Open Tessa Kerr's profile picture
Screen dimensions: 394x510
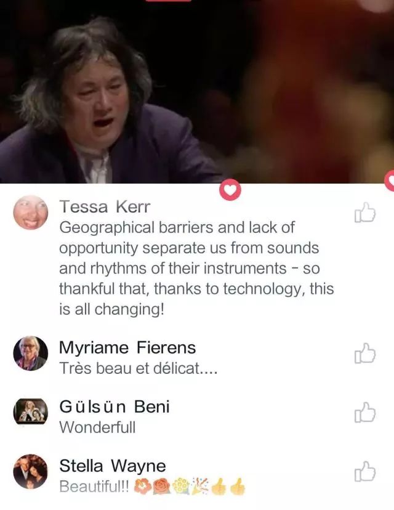(x=31, y=212)
